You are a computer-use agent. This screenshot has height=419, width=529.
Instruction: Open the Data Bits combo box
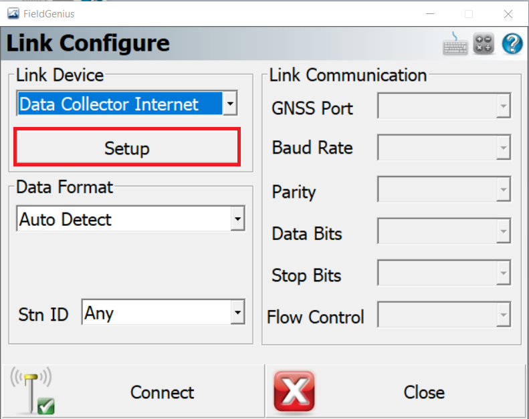pos(444,231)
